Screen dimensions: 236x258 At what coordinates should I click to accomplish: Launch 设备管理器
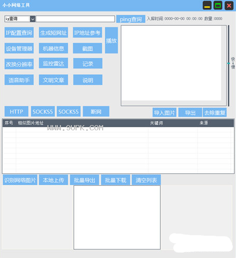coord(19,48)
